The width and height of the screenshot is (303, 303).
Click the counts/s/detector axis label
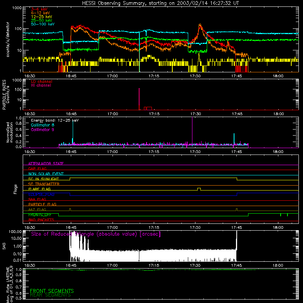(x=8, y=39)
